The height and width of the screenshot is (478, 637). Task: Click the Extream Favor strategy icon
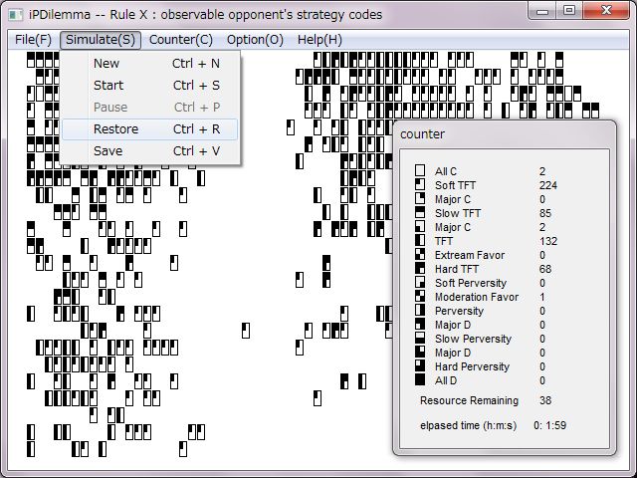click(420, 254)
